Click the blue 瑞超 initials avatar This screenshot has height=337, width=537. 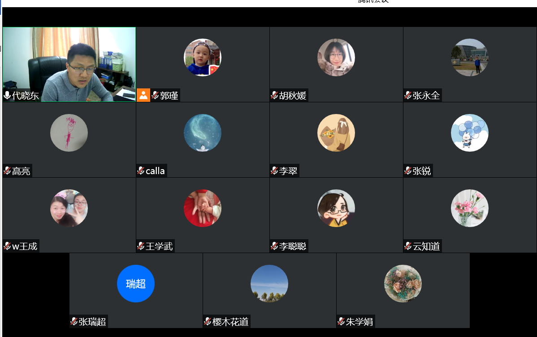136,284
